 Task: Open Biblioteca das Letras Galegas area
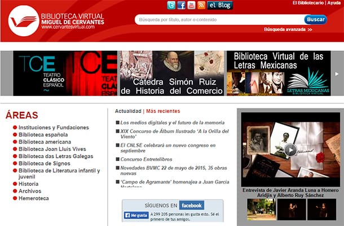[x=56, y=157]
